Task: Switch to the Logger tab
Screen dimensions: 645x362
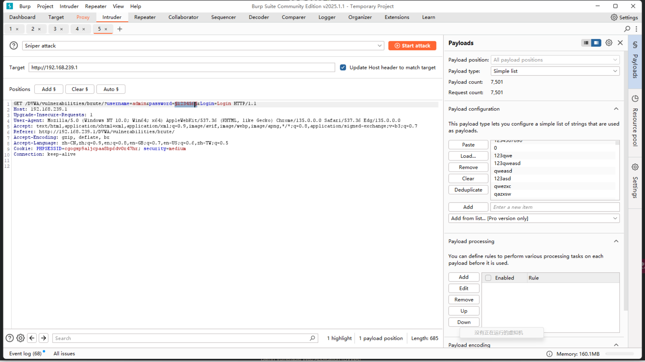Action: click(327, 17)
